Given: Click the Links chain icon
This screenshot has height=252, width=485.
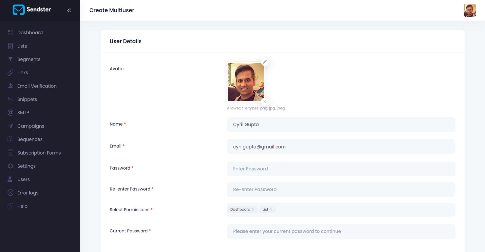Looking at the screenshot, I should [x=10, y=72].
